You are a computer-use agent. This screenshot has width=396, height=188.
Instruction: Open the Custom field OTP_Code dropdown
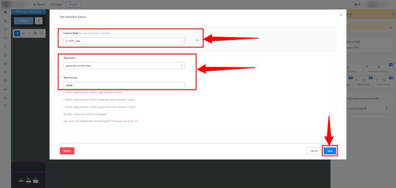point(124,41)
